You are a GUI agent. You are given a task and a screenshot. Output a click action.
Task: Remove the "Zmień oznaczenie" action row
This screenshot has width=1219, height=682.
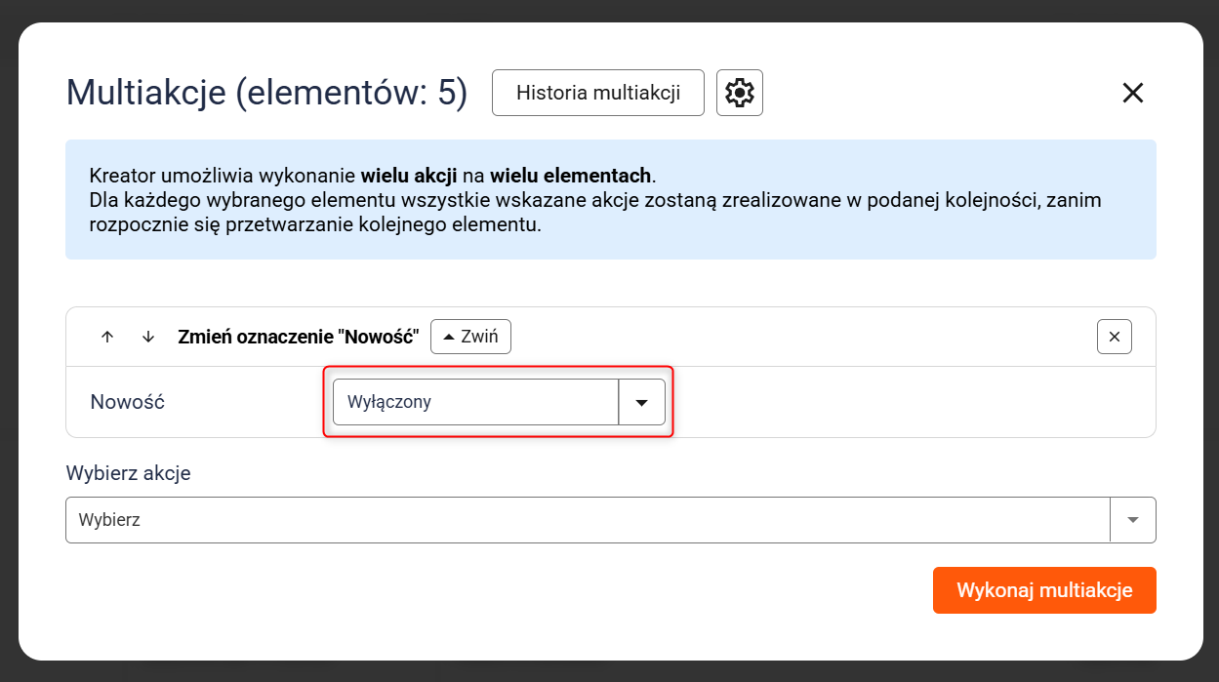(x=1114, y=337)
